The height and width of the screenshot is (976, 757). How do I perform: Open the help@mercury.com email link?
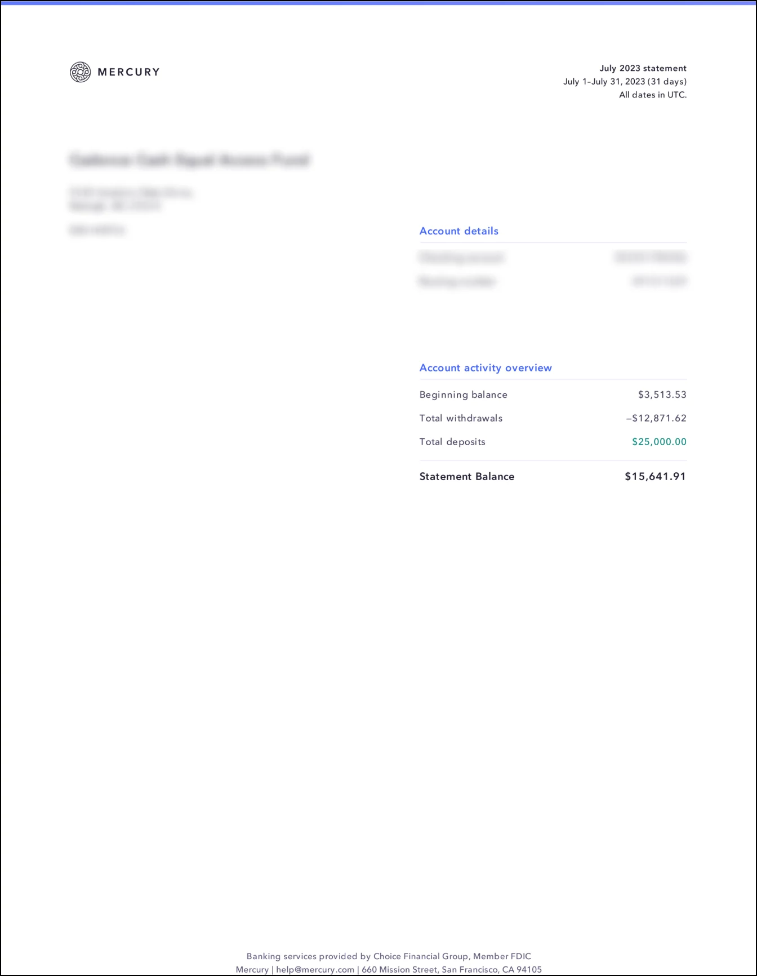(315, 970)
